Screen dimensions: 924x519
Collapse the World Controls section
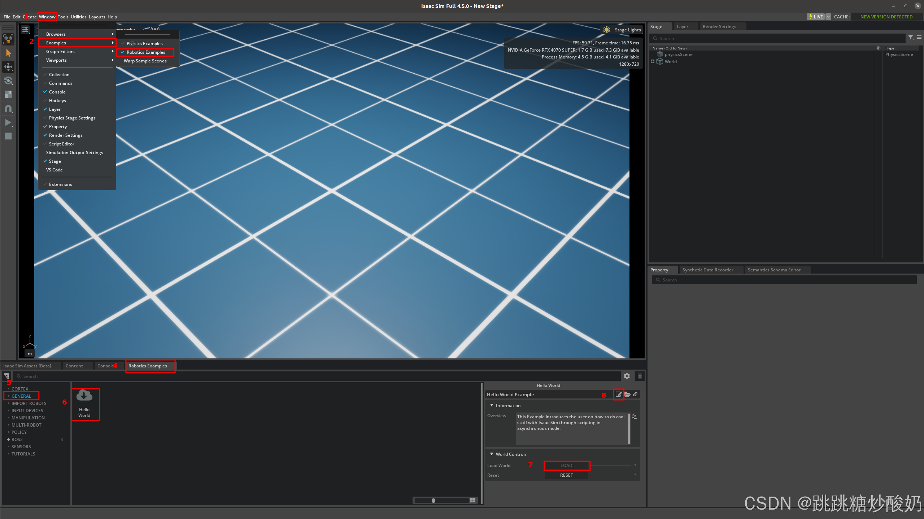tap(492, 454)
